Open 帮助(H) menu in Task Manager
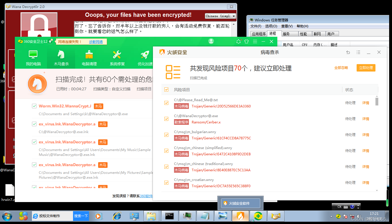 point(302,26)
